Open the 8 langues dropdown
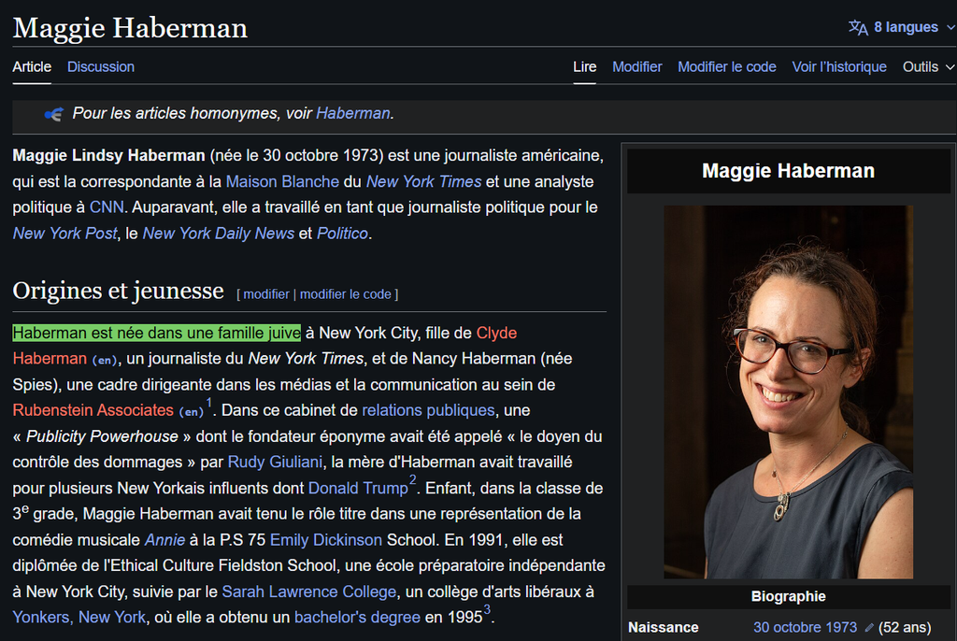The image size is (957, 641). 905,27
